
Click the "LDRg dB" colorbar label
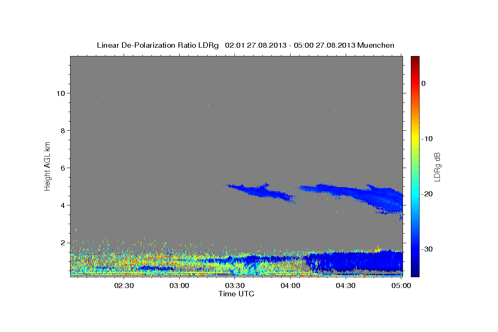[x=437, y=166]
